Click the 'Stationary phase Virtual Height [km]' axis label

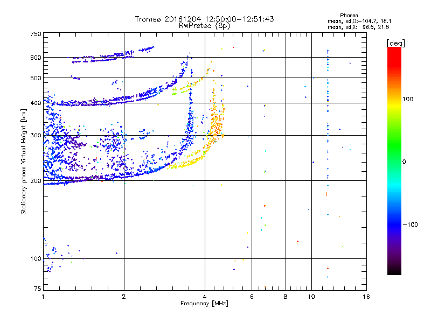tap(24, 161)
